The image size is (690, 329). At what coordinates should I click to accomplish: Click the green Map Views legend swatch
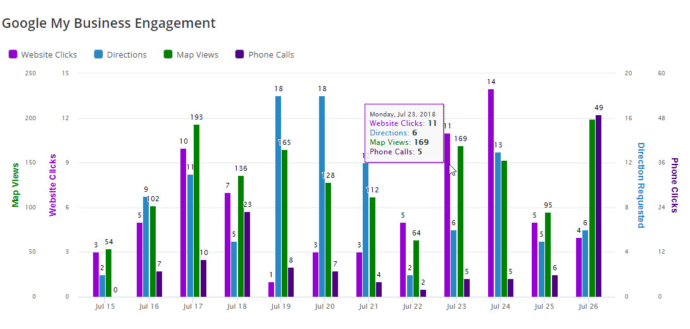tap(168, 54)
